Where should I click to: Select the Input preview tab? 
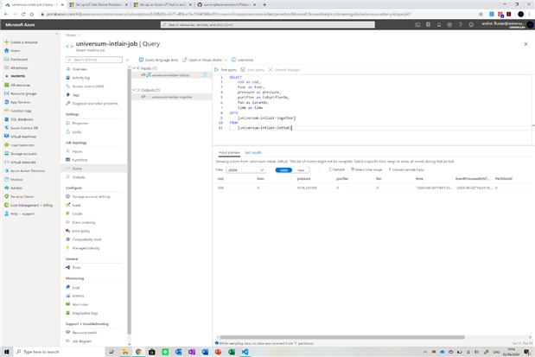pyautogui.click(x=227, y=152)
